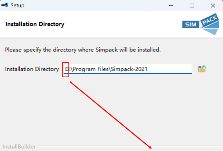Click the Setup app icon in title bar

click(x=5, y=5)
